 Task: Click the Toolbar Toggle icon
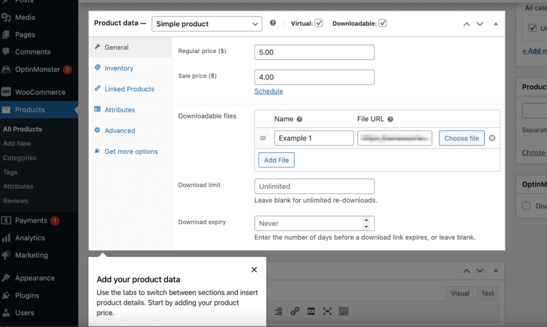pos(343,311)
